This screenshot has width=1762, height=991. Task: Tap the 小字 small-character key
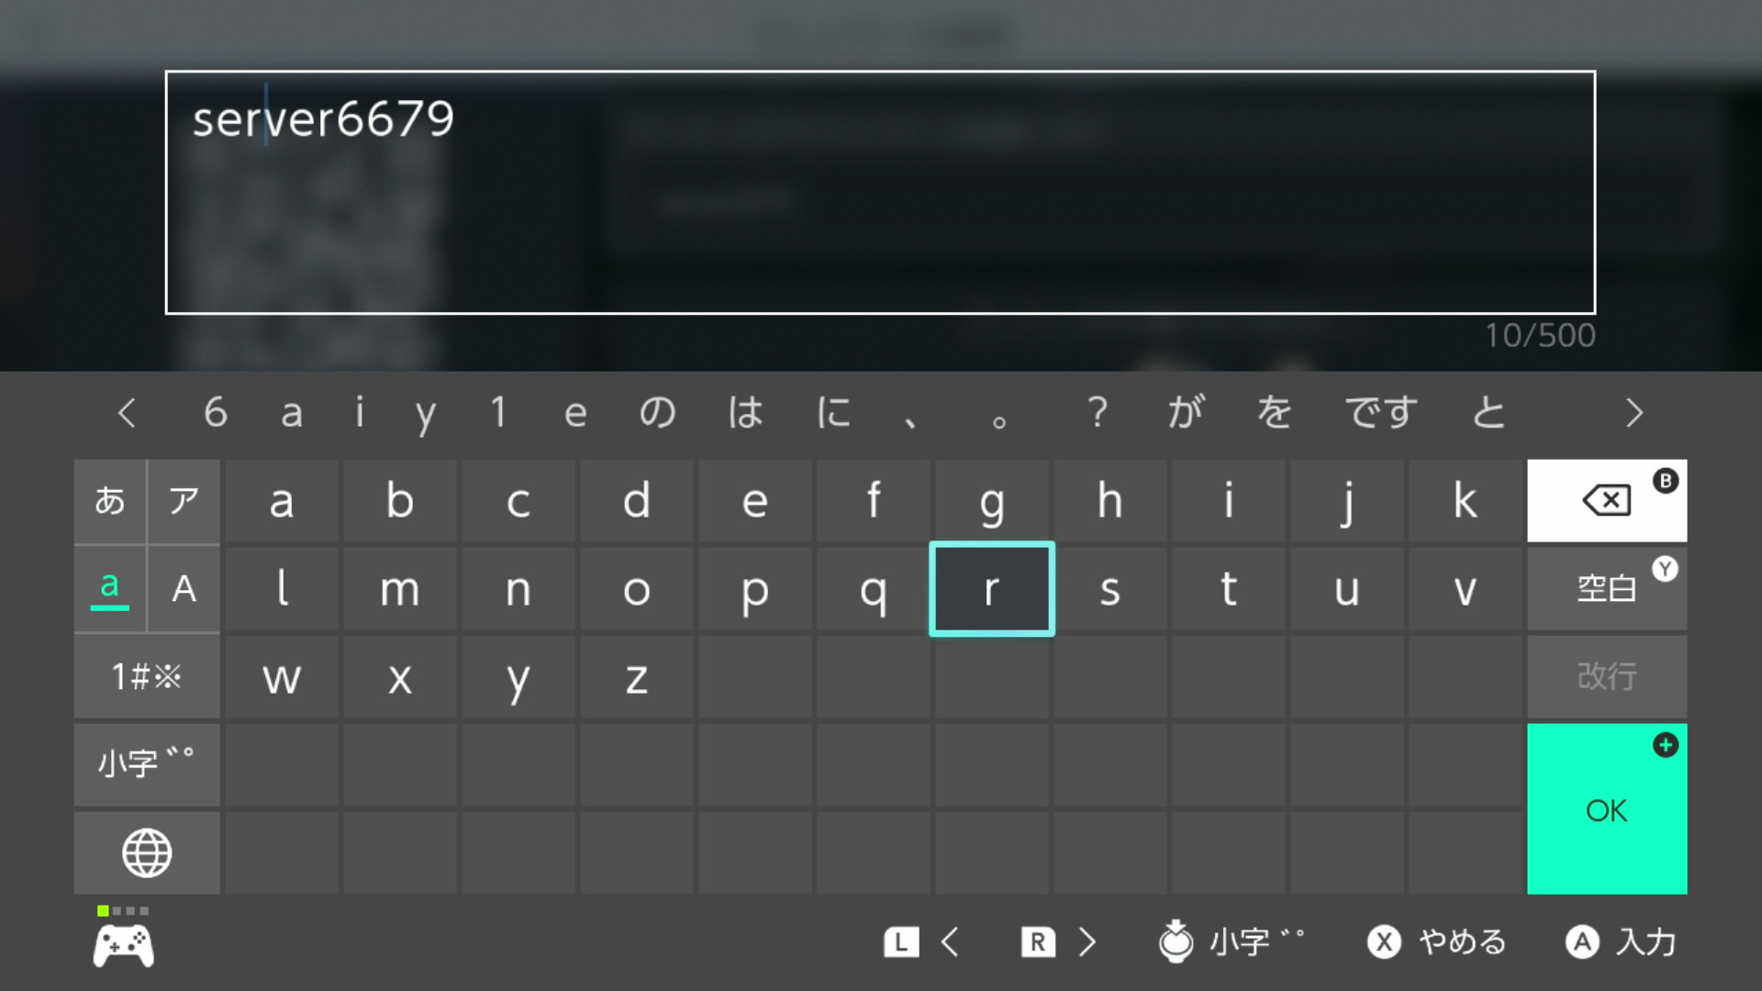pyautogui.click(x=147, y=764)
